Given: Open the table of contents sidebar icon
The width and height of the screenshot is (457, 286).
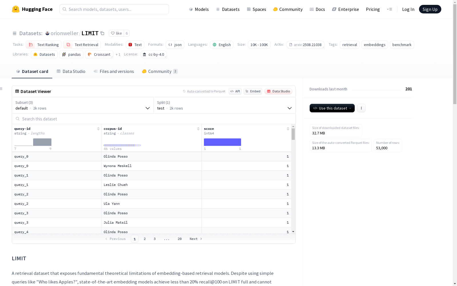Looking at the screenshot, I should coord(1,89).
